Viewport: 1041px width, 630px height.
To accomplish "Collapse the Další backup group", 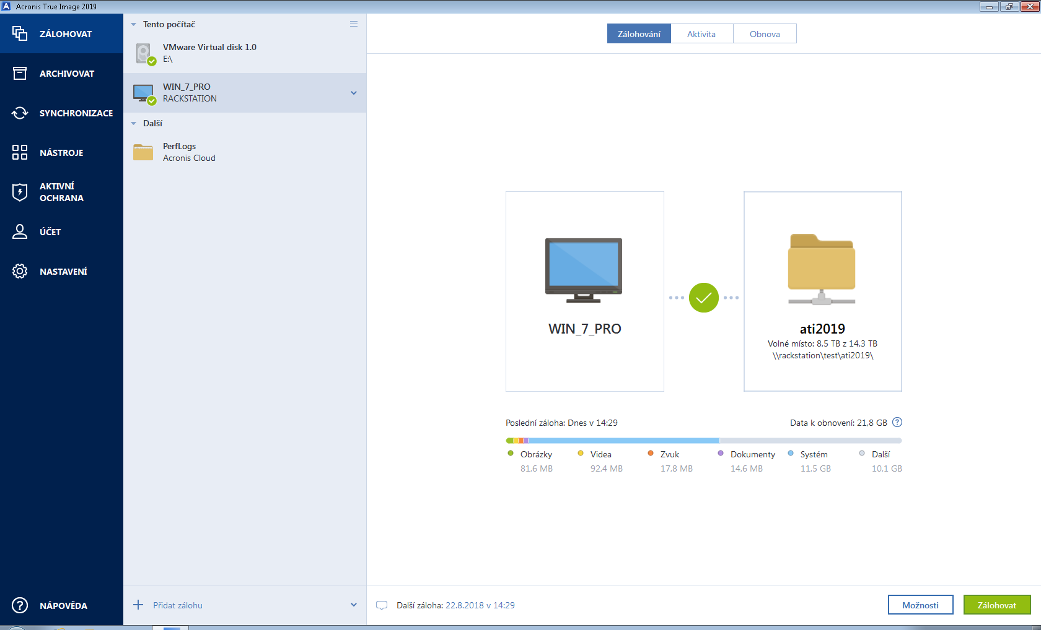I will (133, 124).
